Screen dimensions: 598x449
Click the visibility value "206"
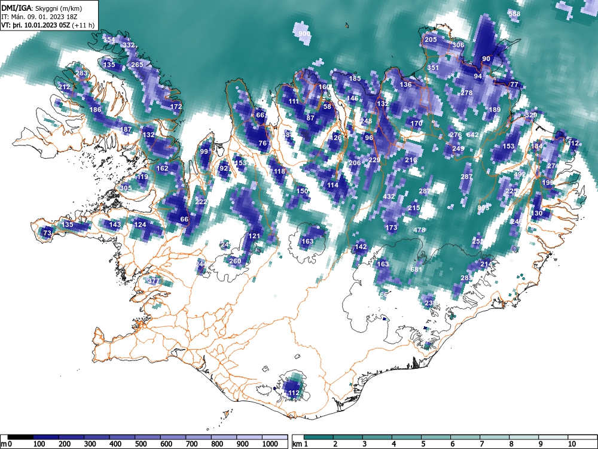355,163
